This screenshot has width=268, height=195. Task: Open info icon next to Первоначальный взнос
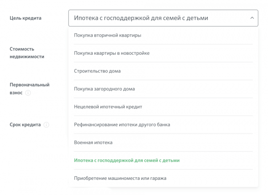[x=28, y=93]
